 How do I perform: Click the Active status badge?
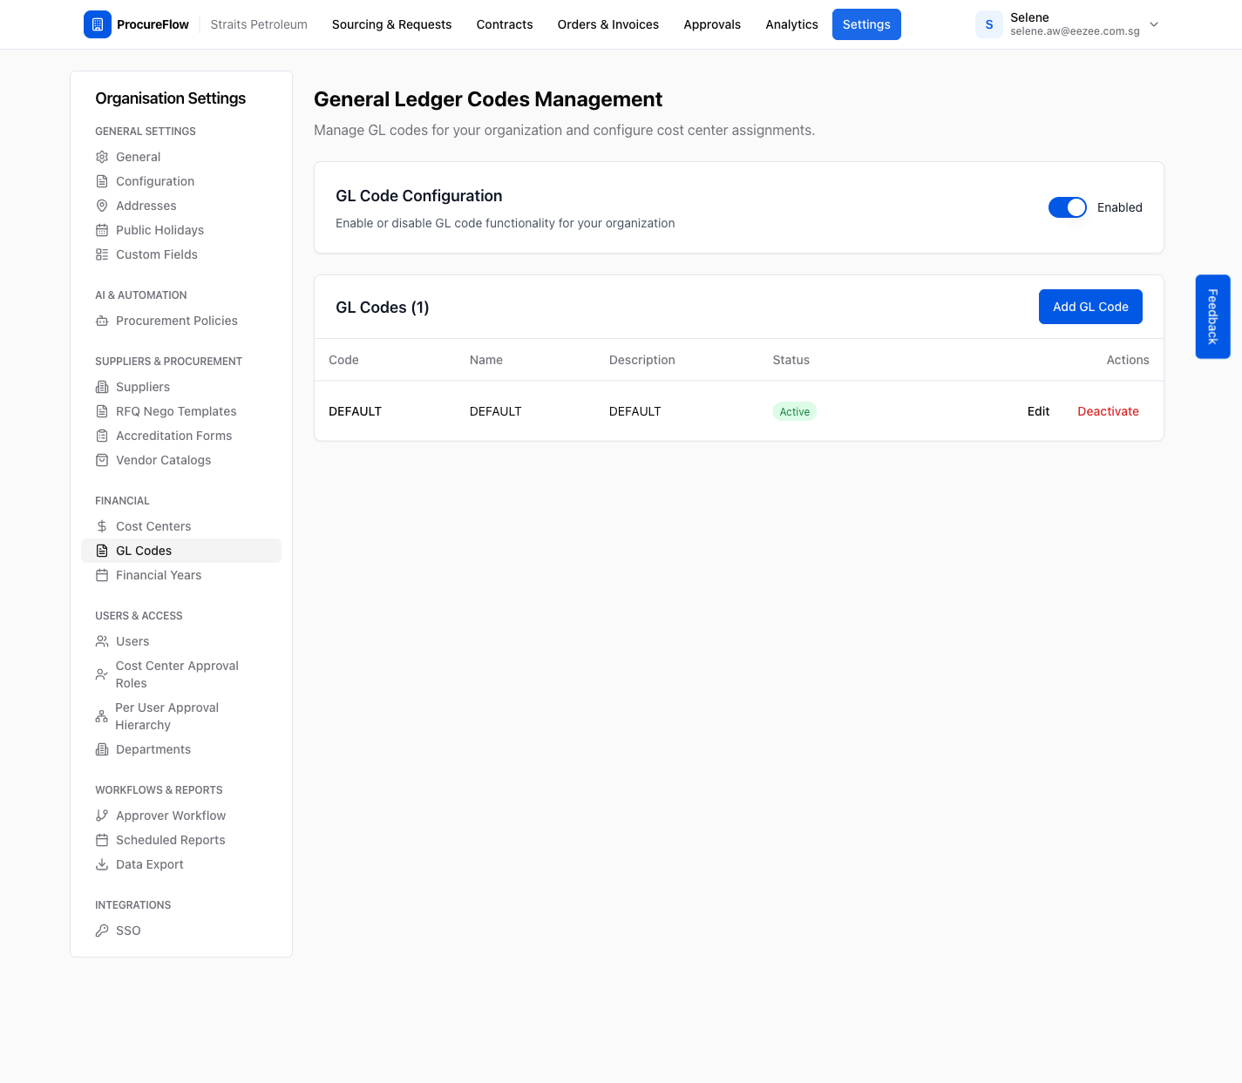[x=794, y=411]
